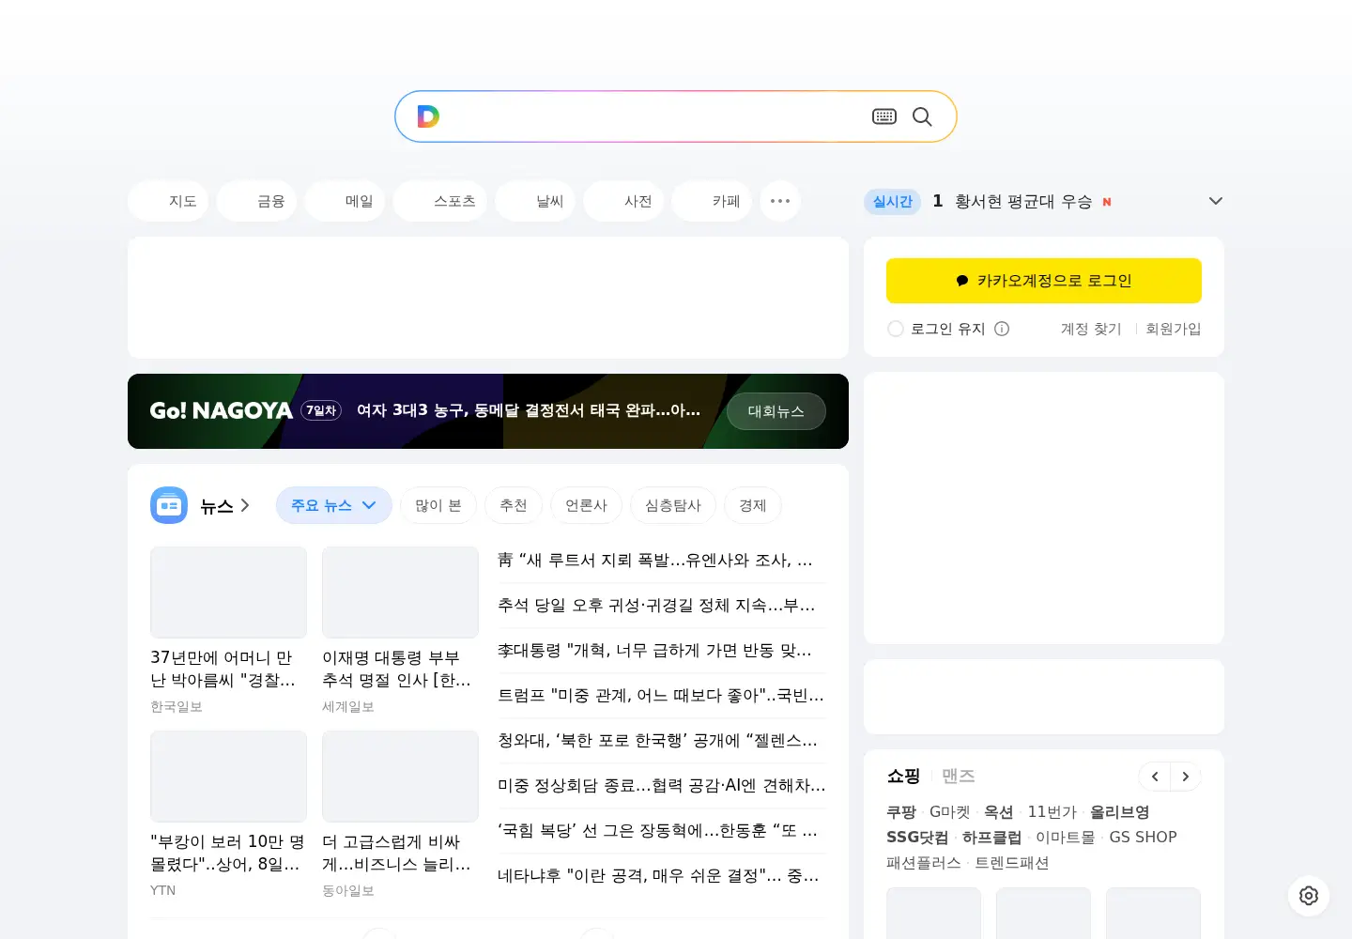Open the 사전 service shortcut
This screenshot has height=939, width=1352.
click(623, 201)
